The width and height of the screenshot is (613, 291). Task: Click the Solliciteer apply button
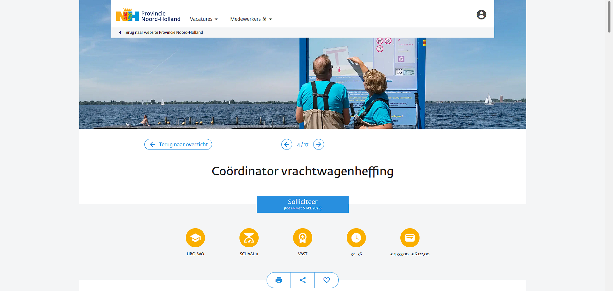point(302,204)
